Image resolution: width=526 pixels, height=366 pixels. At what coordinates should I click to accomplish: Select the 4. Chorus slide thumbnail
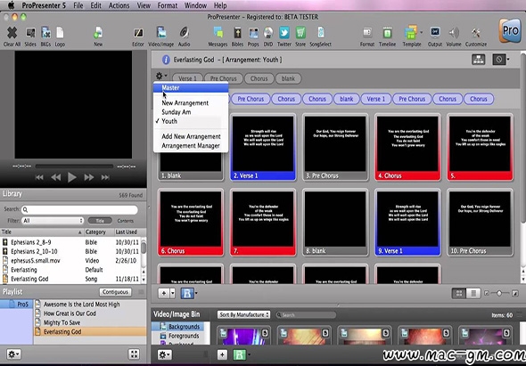point(408,148)
